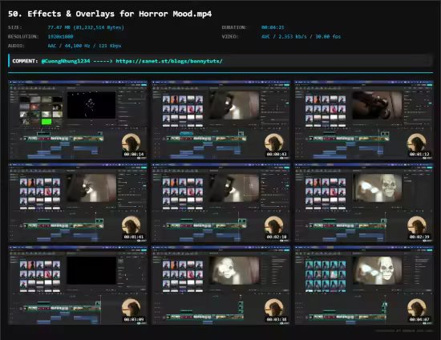The height and width of the screenshot is (340, 441).
Task: Select the frame preview at 00:01:41
Action: pos(78,203)
